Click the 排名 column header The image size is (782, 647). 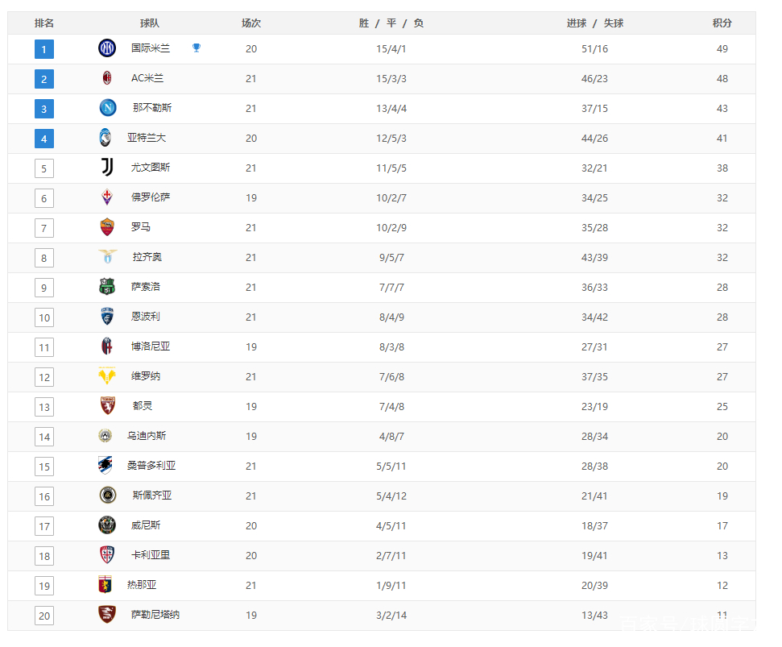point(43,23)
